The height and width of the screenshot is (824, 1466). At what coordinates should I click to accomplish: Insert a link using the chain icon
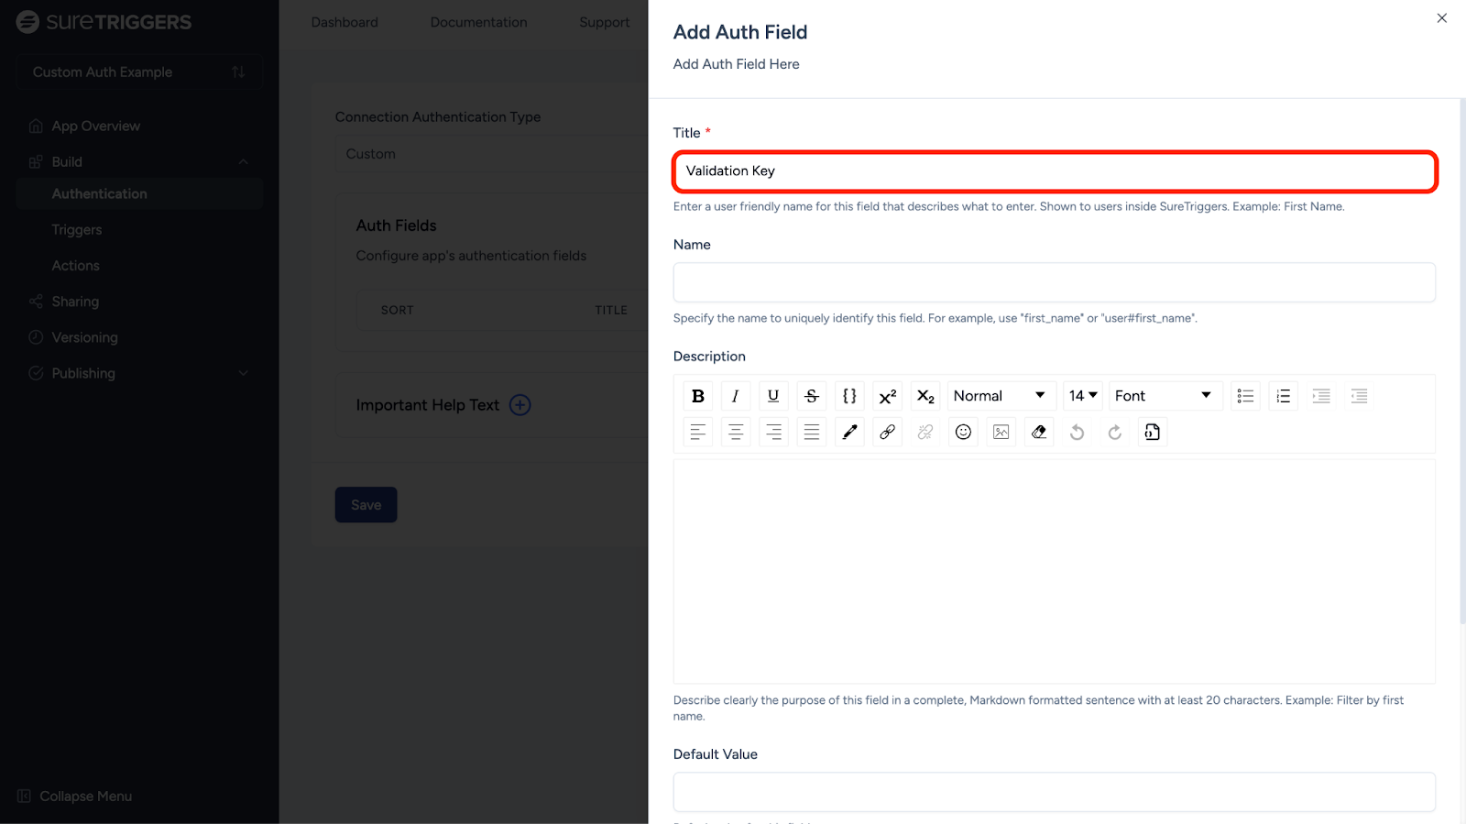[887, 432]
